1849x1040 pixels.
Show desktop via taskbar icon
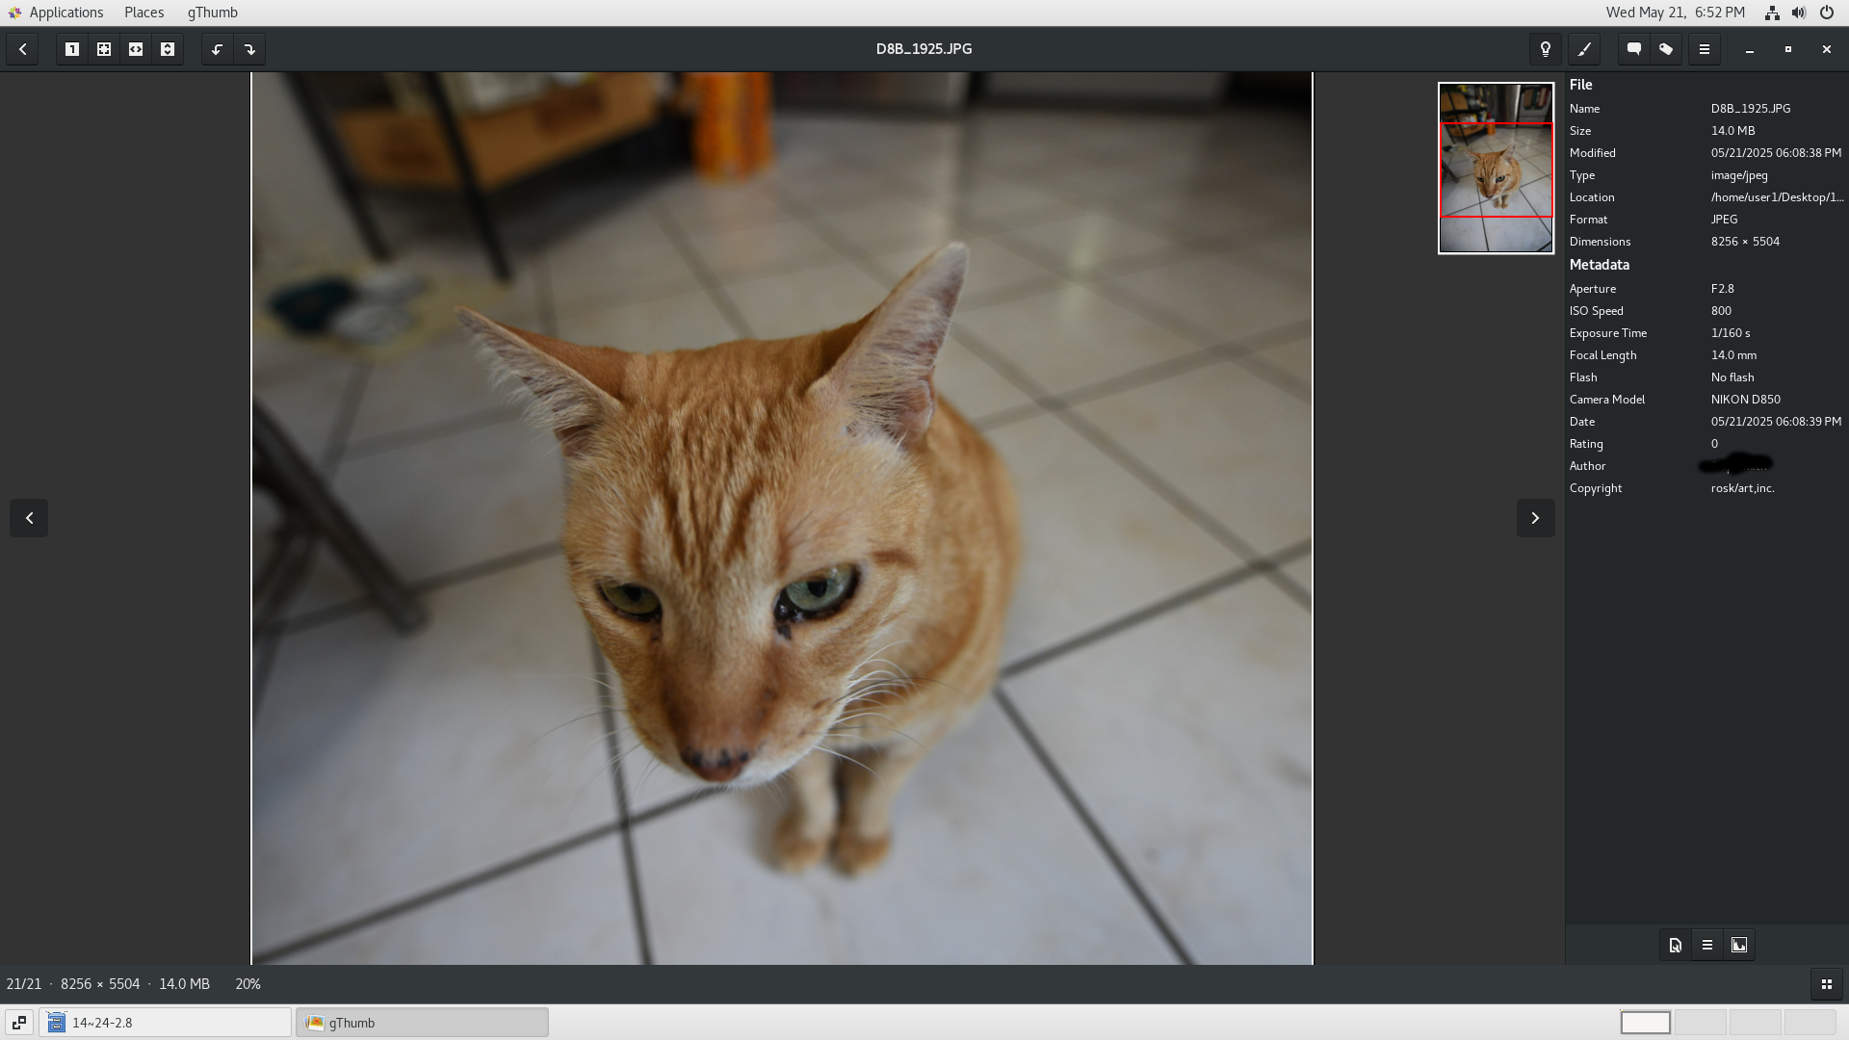18,1023
